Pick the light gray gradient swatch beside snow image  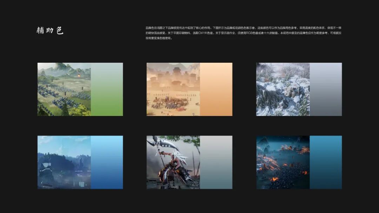326,89
